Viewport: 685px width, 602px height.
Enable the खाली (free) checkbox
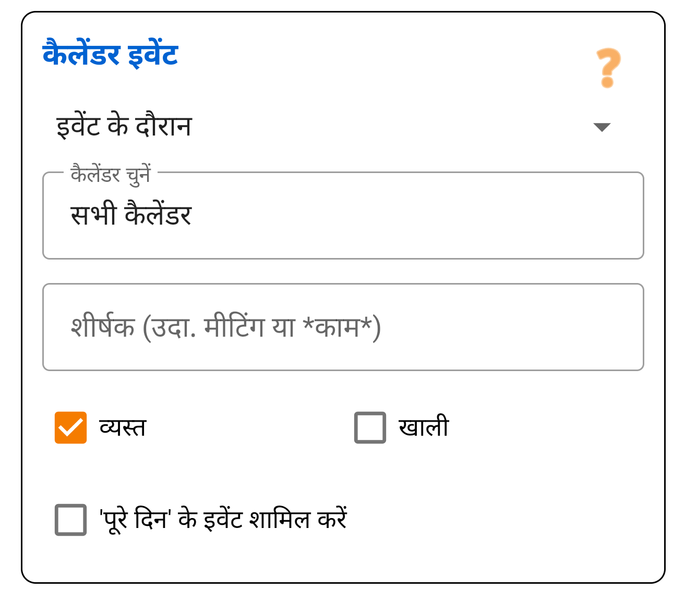[x=369, y=427]
